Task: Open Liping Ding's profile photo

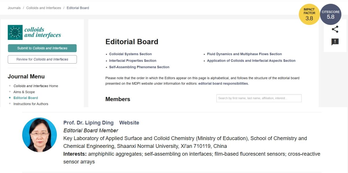Action: click(x=40, y=135)
